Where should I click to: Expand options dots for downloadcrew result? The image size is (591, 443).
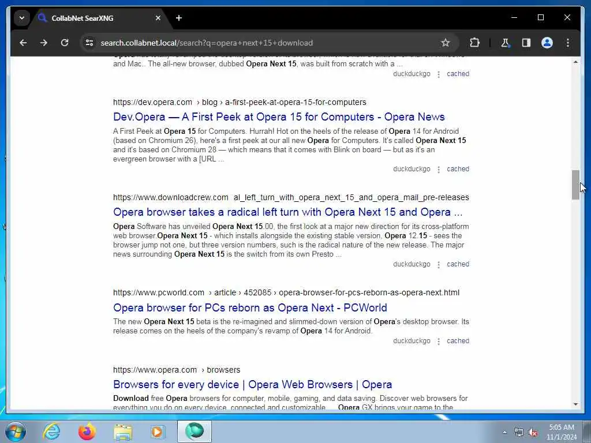click(439, 265)
